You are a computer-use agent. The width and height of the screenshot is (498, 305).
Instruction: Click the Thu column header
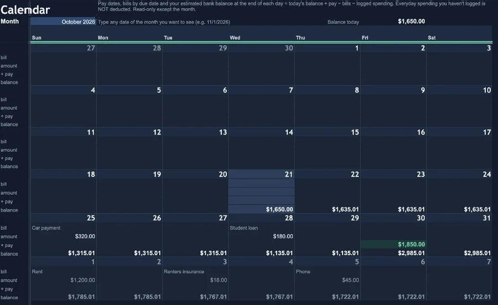[300, 38]
